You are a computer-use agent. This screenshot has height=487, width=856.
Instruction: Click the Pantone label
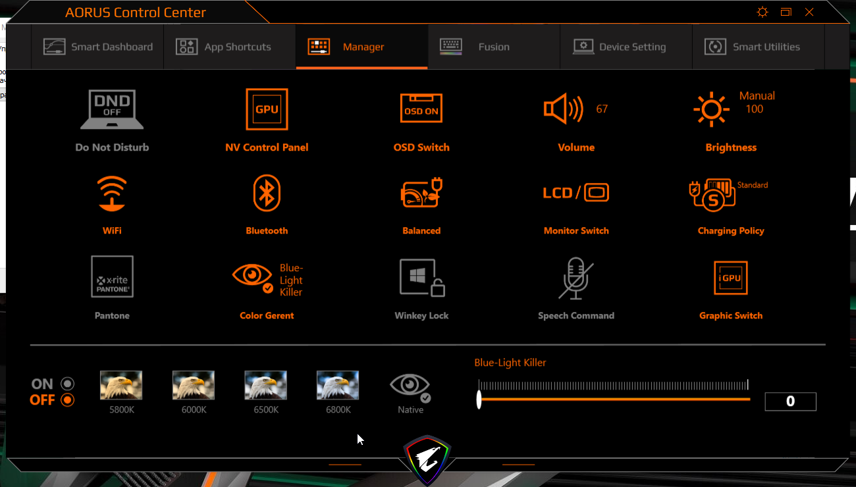tap(112, 316)
